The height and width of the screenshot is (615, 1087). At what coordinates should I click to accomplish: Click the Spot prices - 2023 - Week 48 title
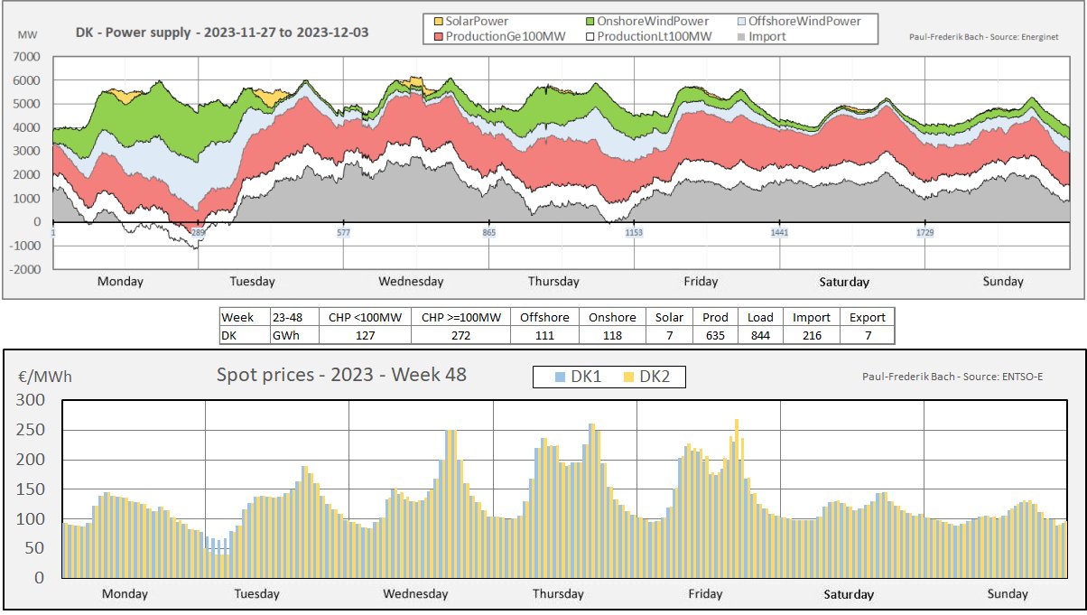tap(341, 374)
